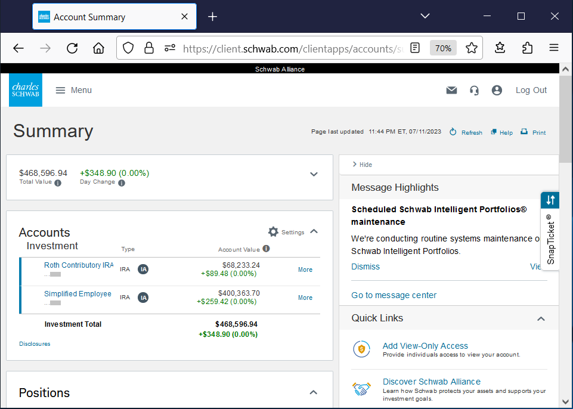
Task: Open Discover Schwab Alliance link
Action: [x=432, y=382]
